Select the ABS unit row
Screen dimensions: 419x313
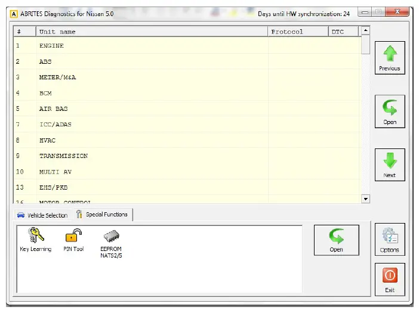pyautogui.click(x=187, y=61)
